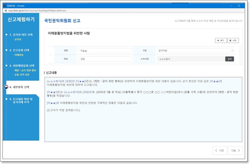Image resolution: width=250 pixels, height=164 pixels.
Task: Minimize the Chrome window
Action: [x=231, y=6]
